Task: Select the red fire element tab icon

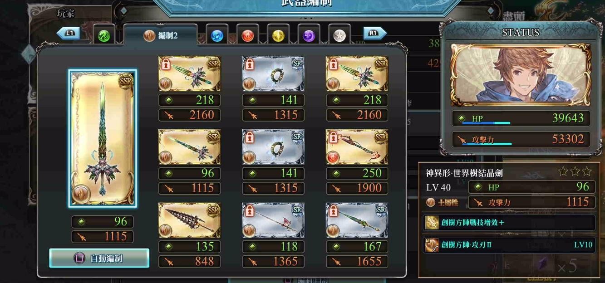Action: tap(247, 36)
